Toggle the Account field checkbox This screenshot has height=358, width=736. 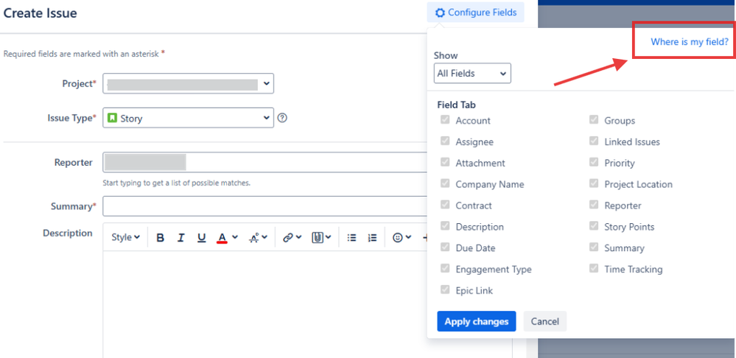tap(445, 119)
